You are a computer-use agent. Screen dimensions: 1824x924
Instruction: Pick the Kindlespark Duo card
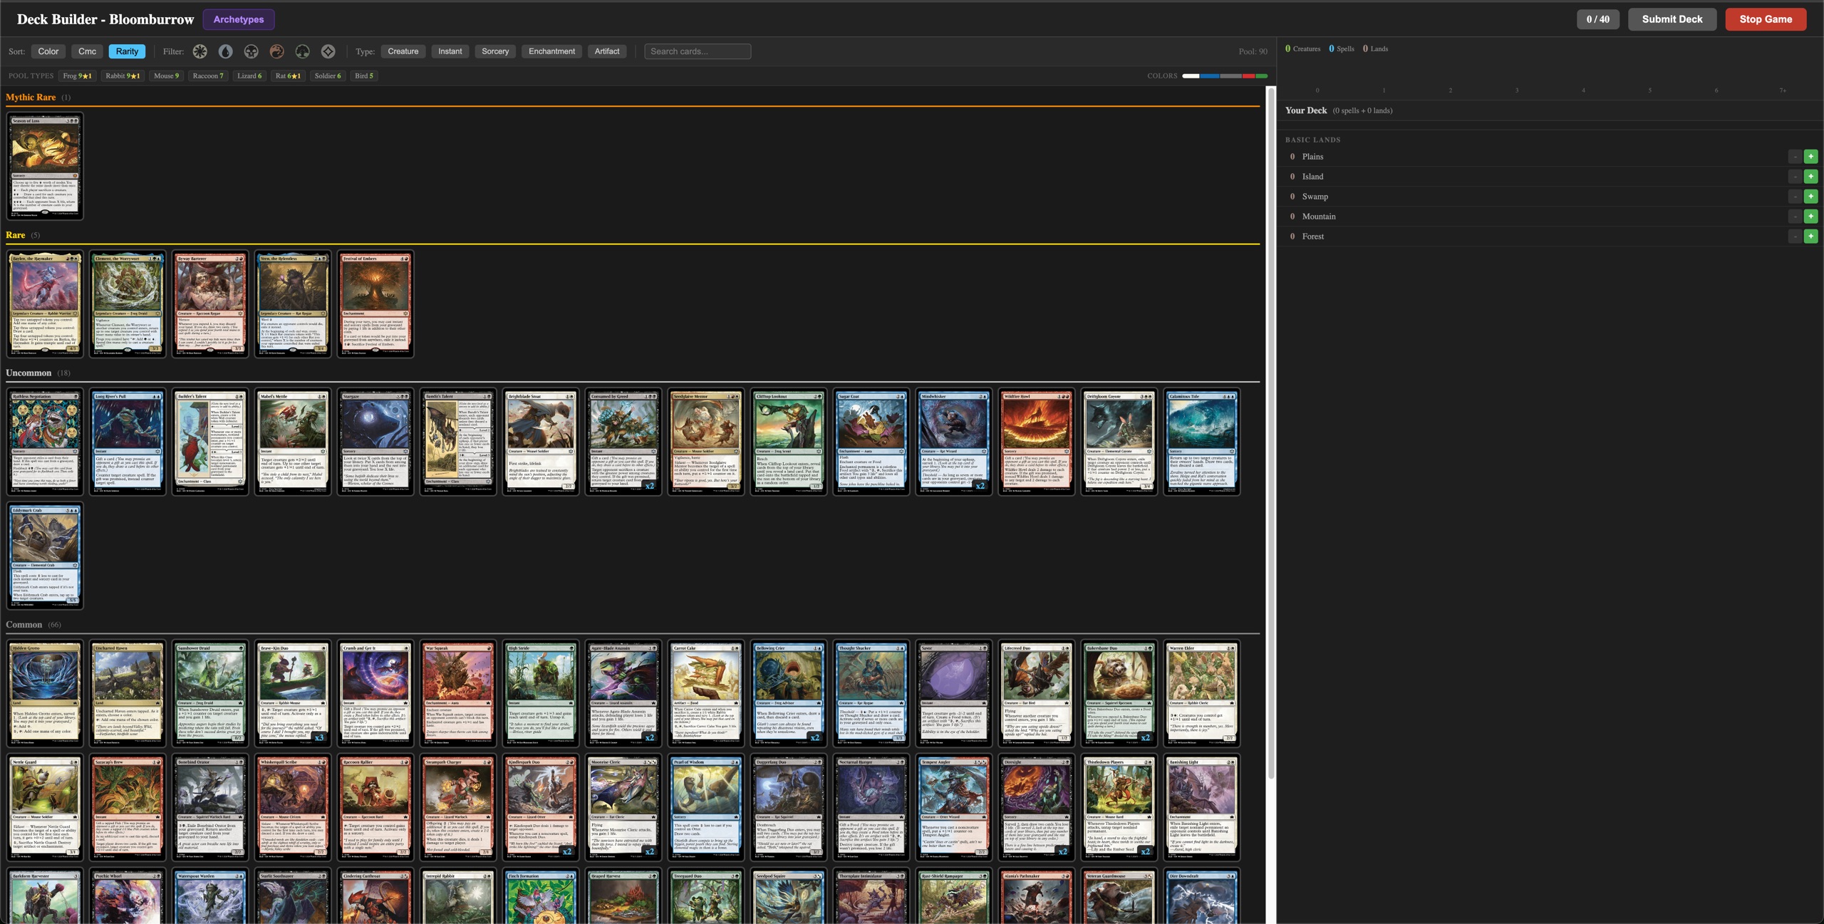point(541,807)
